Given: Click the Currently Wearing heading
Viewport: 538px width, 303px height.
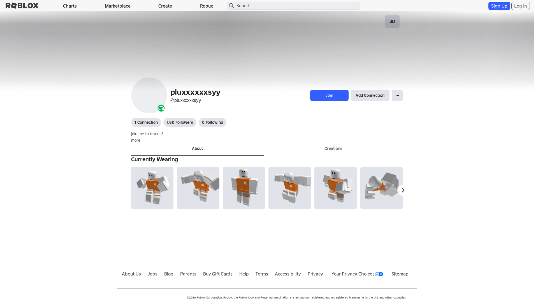Looking at the screenshot, I should [154, 159].
